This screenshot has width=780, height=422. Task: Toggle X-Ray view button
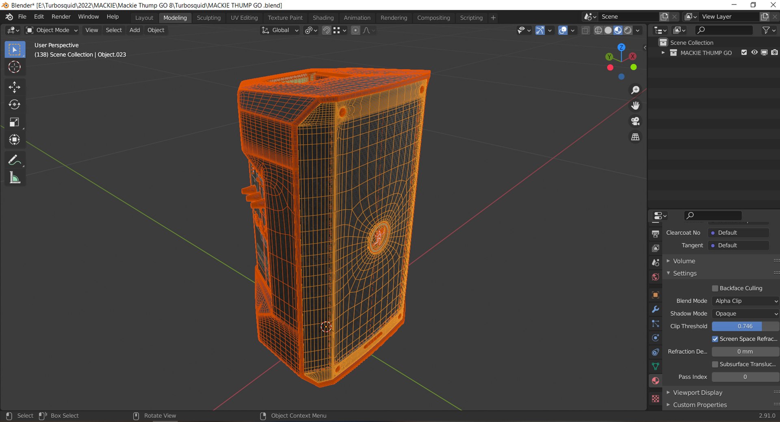585,30
